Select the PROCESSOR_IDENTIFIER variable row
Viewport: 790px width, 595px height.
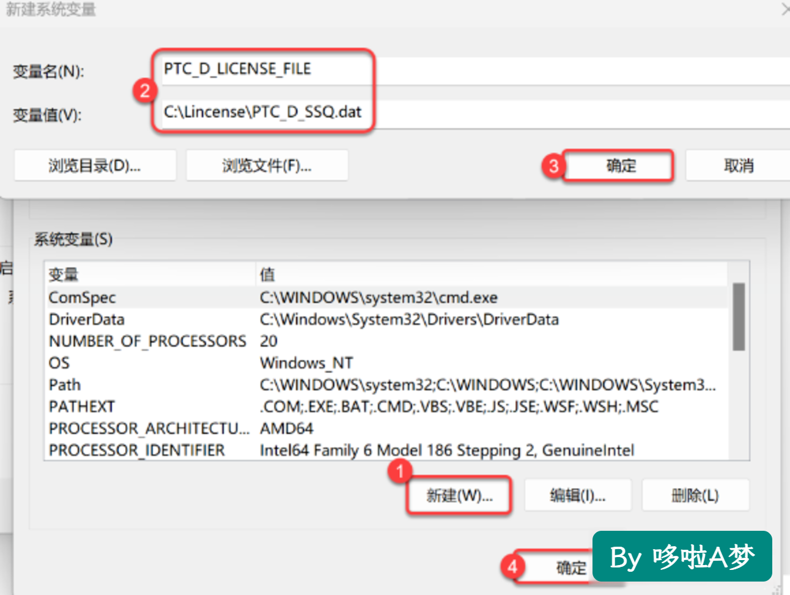386,451
